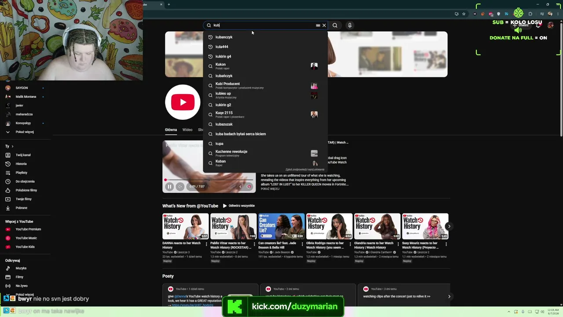Switch to the Główna channel tab
This screenshot has height=317, width=563.
click(x=171, y=130)
